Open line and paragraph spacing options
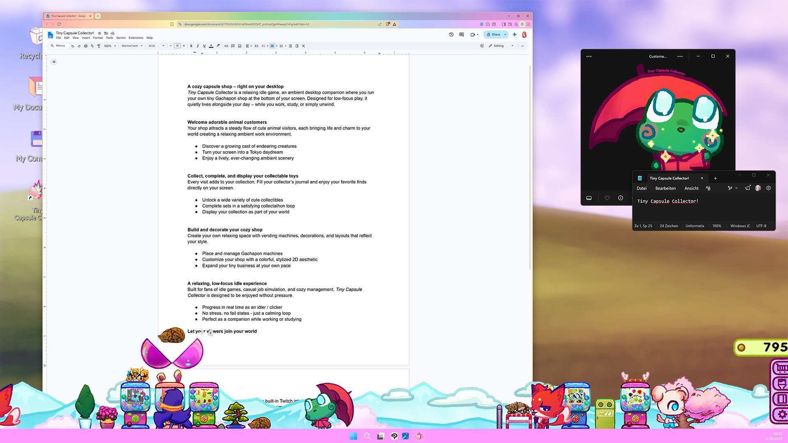Image resolution: width=788 pixels, height=443 pixels. (257, 46)
